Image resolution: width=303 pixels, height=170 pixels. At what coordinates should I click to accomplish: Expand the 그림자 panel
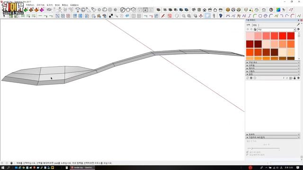tap(273, 71)
